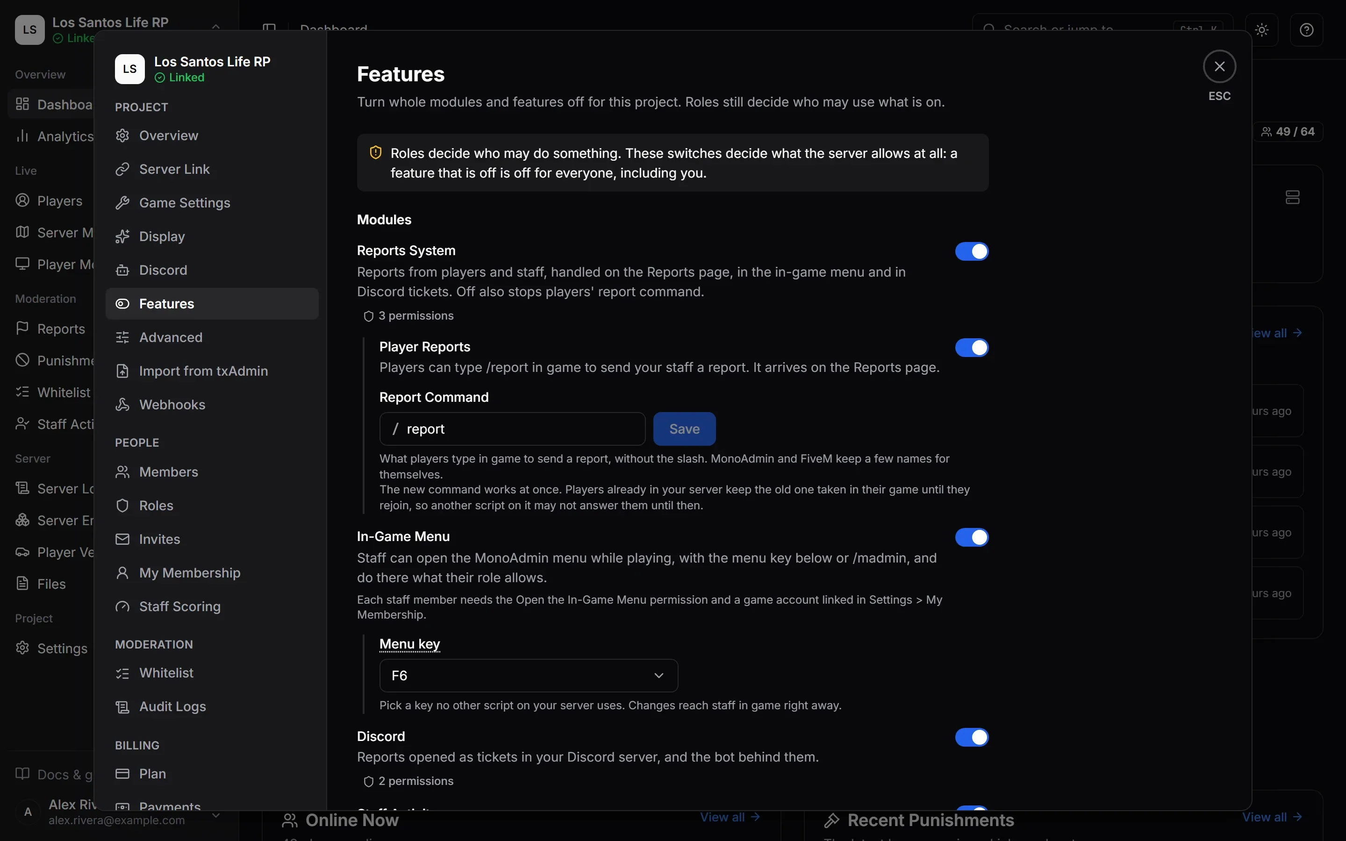The height and width of the screenshot is (841, 1346).
Task: Click the My Membership person icon
Action: [x=122, y=573]
